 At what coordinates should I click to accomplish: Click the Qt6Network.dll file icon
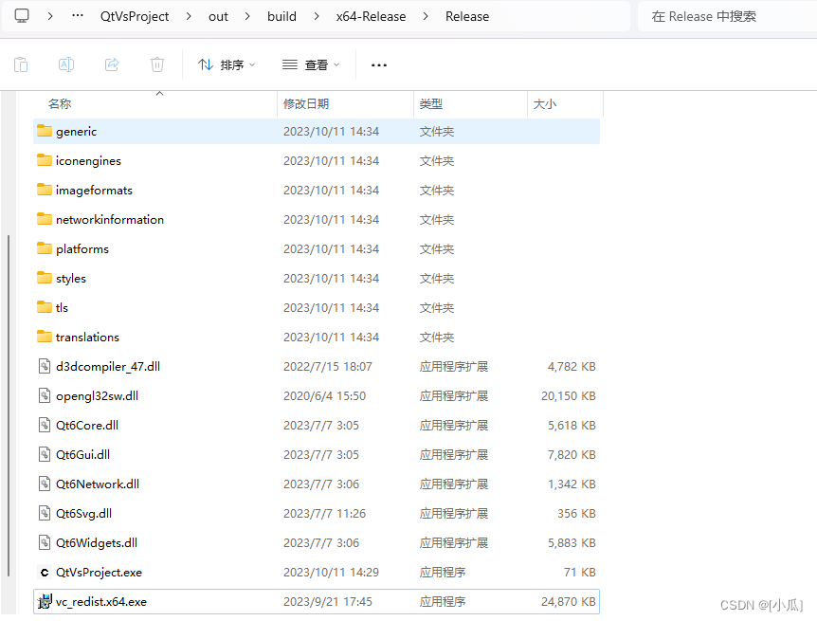click(x=45, y=484)
